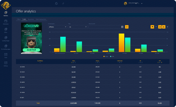Viewport: 176px width, 107px height.
Task: Switch to the Offers tab
Action: (19, 19)
